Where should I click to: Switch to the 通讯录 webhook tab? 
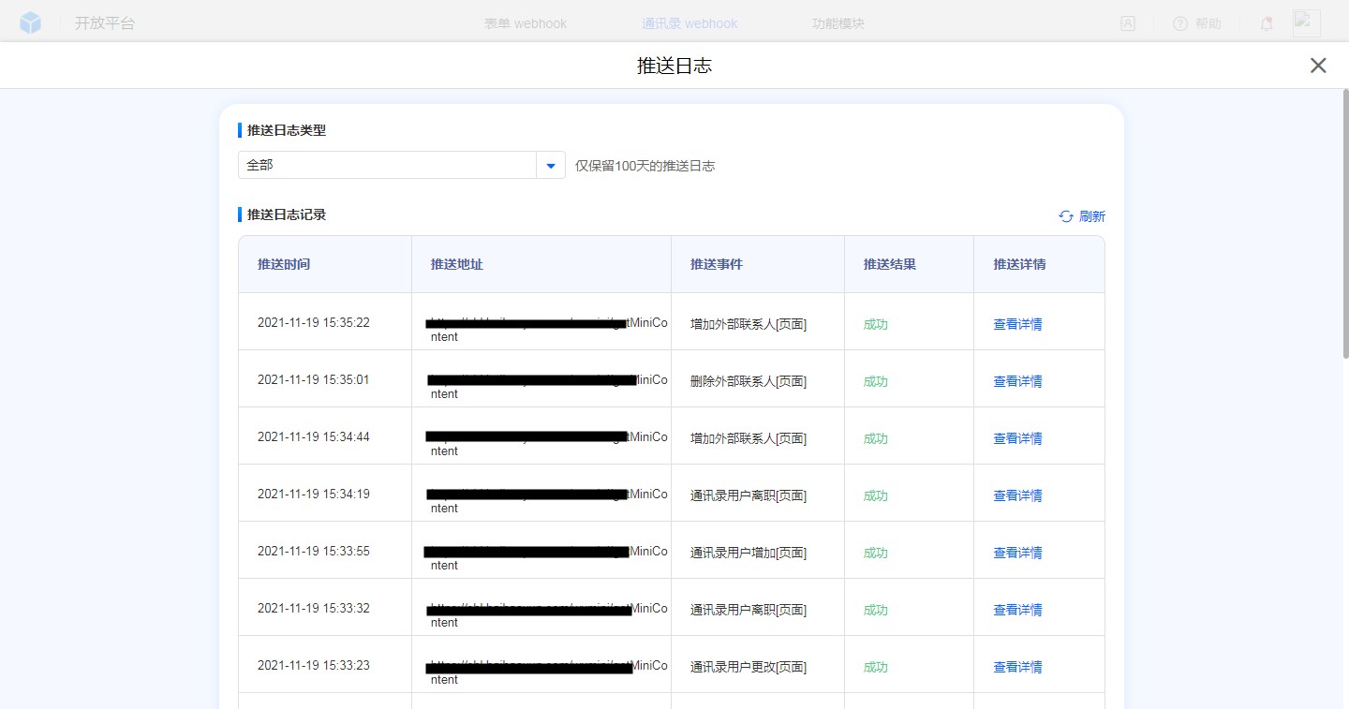pos(689,23)
